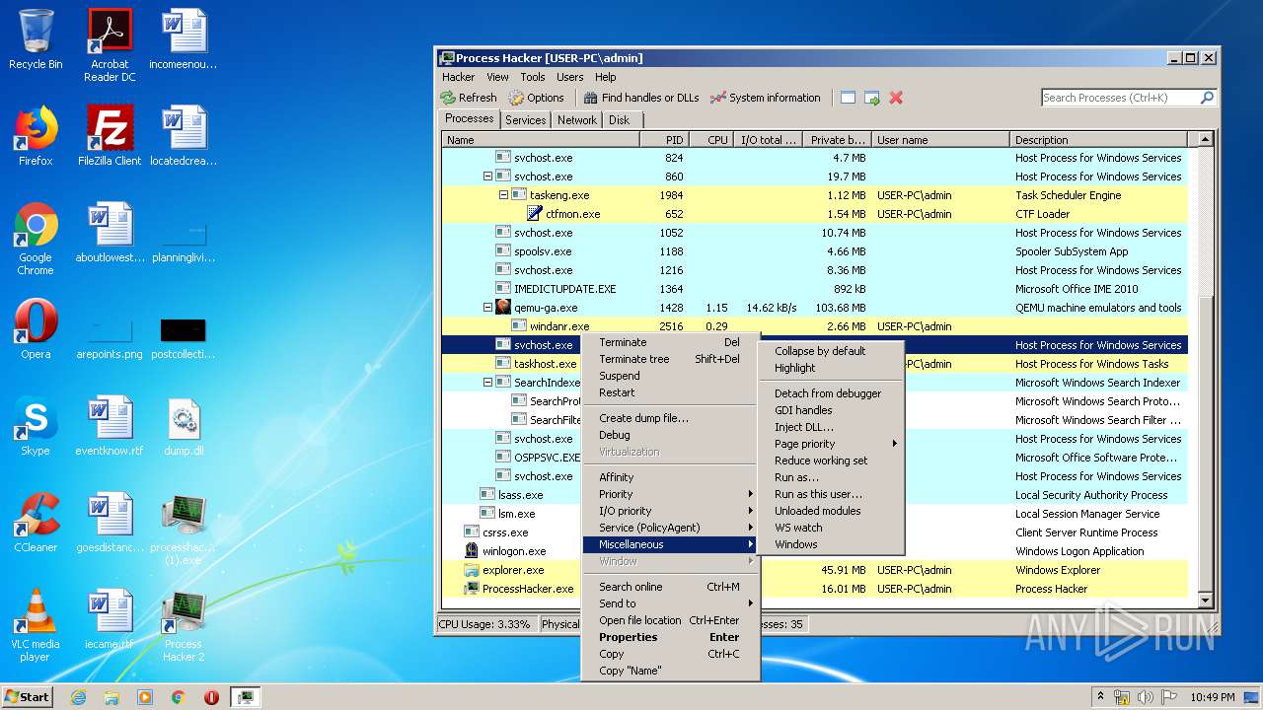Click the Start button
The width and height of the screenshot is (1263, 710).
tap(27, 697)
